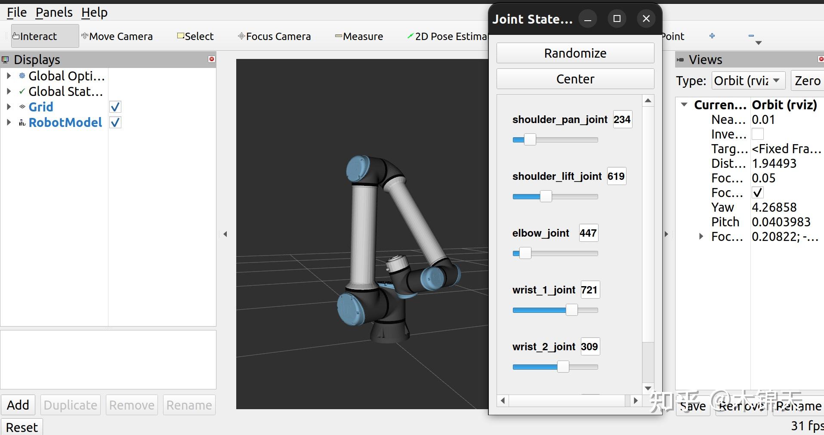Collapse the Current View properties

point(685,105)
